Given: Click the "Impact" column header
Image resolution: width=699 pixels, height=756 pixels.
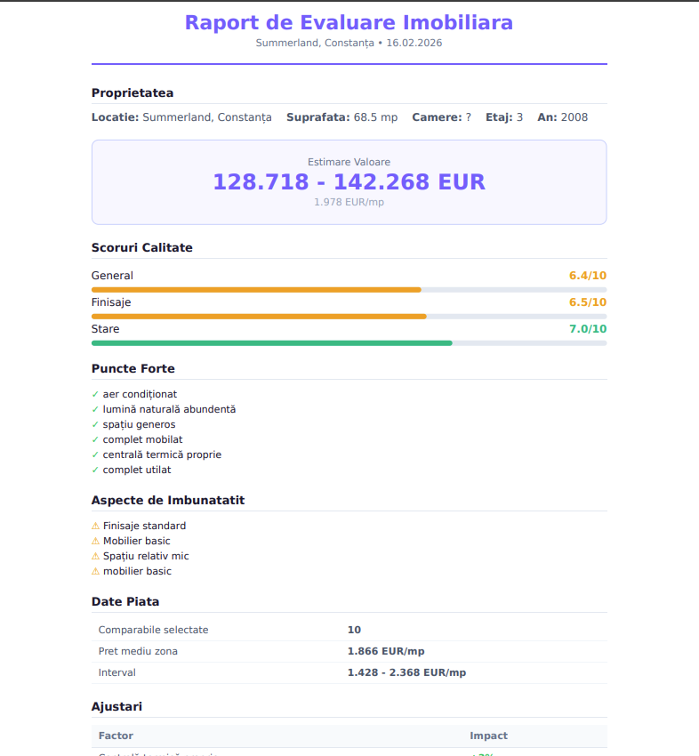Looking at the screenshot, I should pos(488,736).
